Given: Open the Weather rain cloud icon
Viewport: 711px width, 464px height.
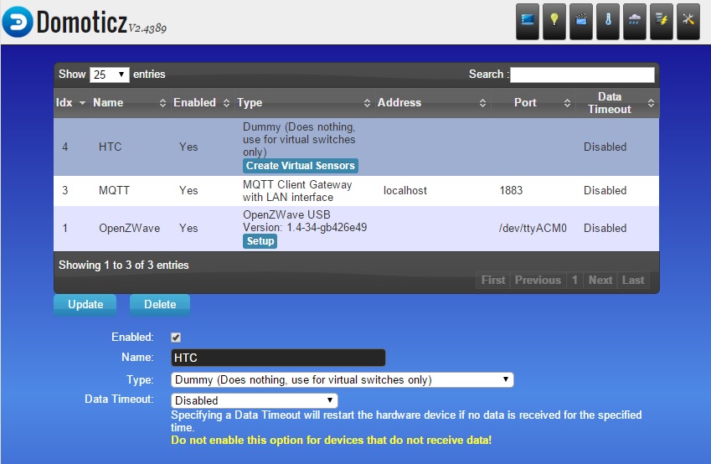Looking at the screenshot, I should (x=634, y=21).
